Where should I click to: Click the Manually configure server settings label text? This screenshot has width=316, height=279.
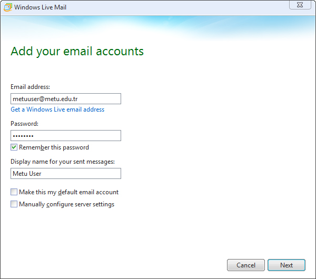67,204
